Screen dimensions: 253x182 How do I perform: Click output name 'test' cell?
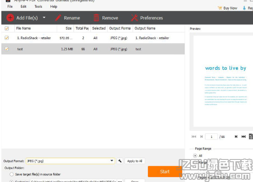[x=138, y=49]
